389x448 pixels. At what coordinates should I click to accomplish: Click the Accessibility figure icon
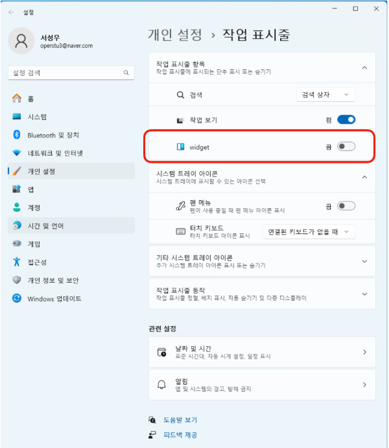pyautogui.click(x=17, y=262)
